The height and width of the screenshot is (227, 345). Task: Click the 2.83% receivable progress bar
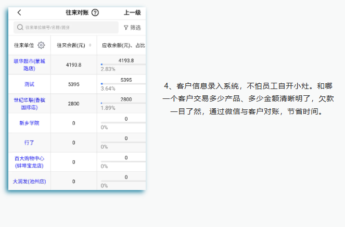tap(123, 64)
